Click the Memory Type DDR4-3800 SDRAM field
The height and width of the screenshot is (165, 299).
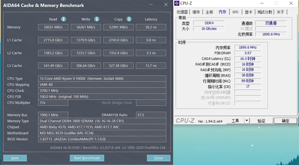pos(102,121)
